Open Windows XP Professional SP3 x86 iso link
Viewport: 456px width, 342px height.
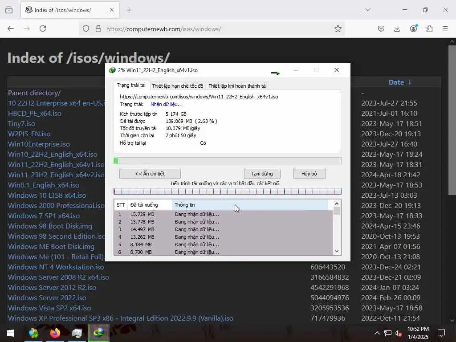(121, 318)
